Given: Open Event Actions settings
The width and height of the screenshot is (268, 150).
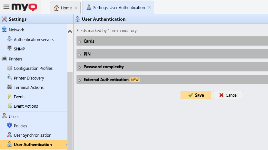Looking at the screenshot, I should pyautogui.click(x=26, y=106).
